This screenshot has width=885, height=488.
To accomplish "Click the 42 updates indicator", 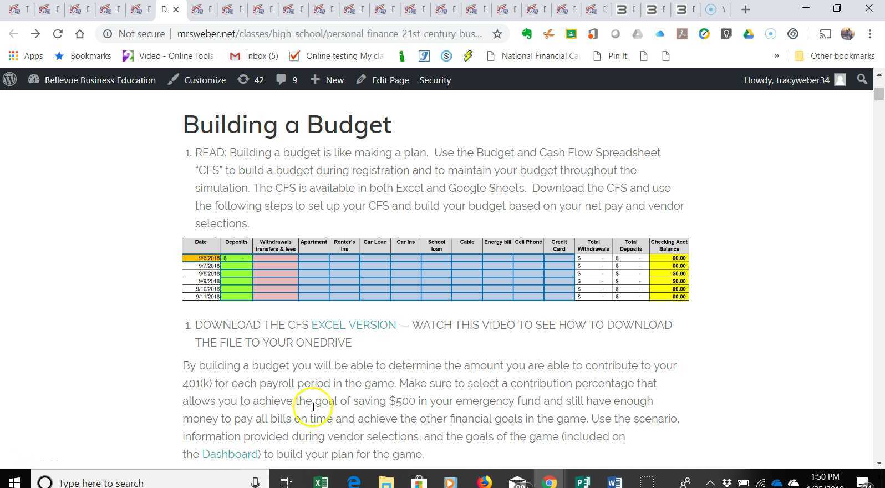I will (251, 80).
